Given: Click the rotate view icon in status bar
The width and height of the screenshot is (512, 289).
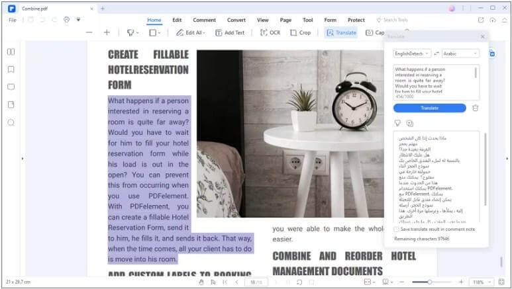Looking at the screenshot, I should coord(299,282).
